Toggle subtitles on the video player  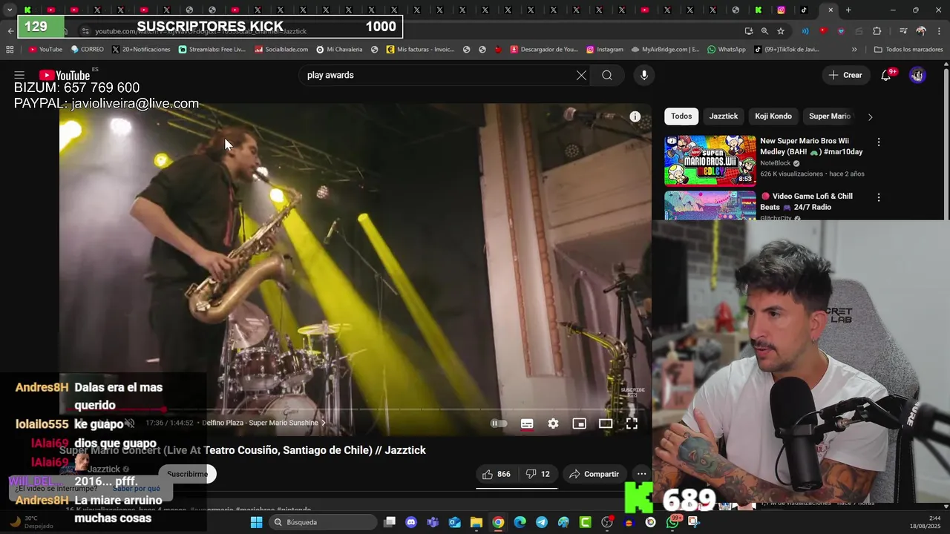point(527,423)
